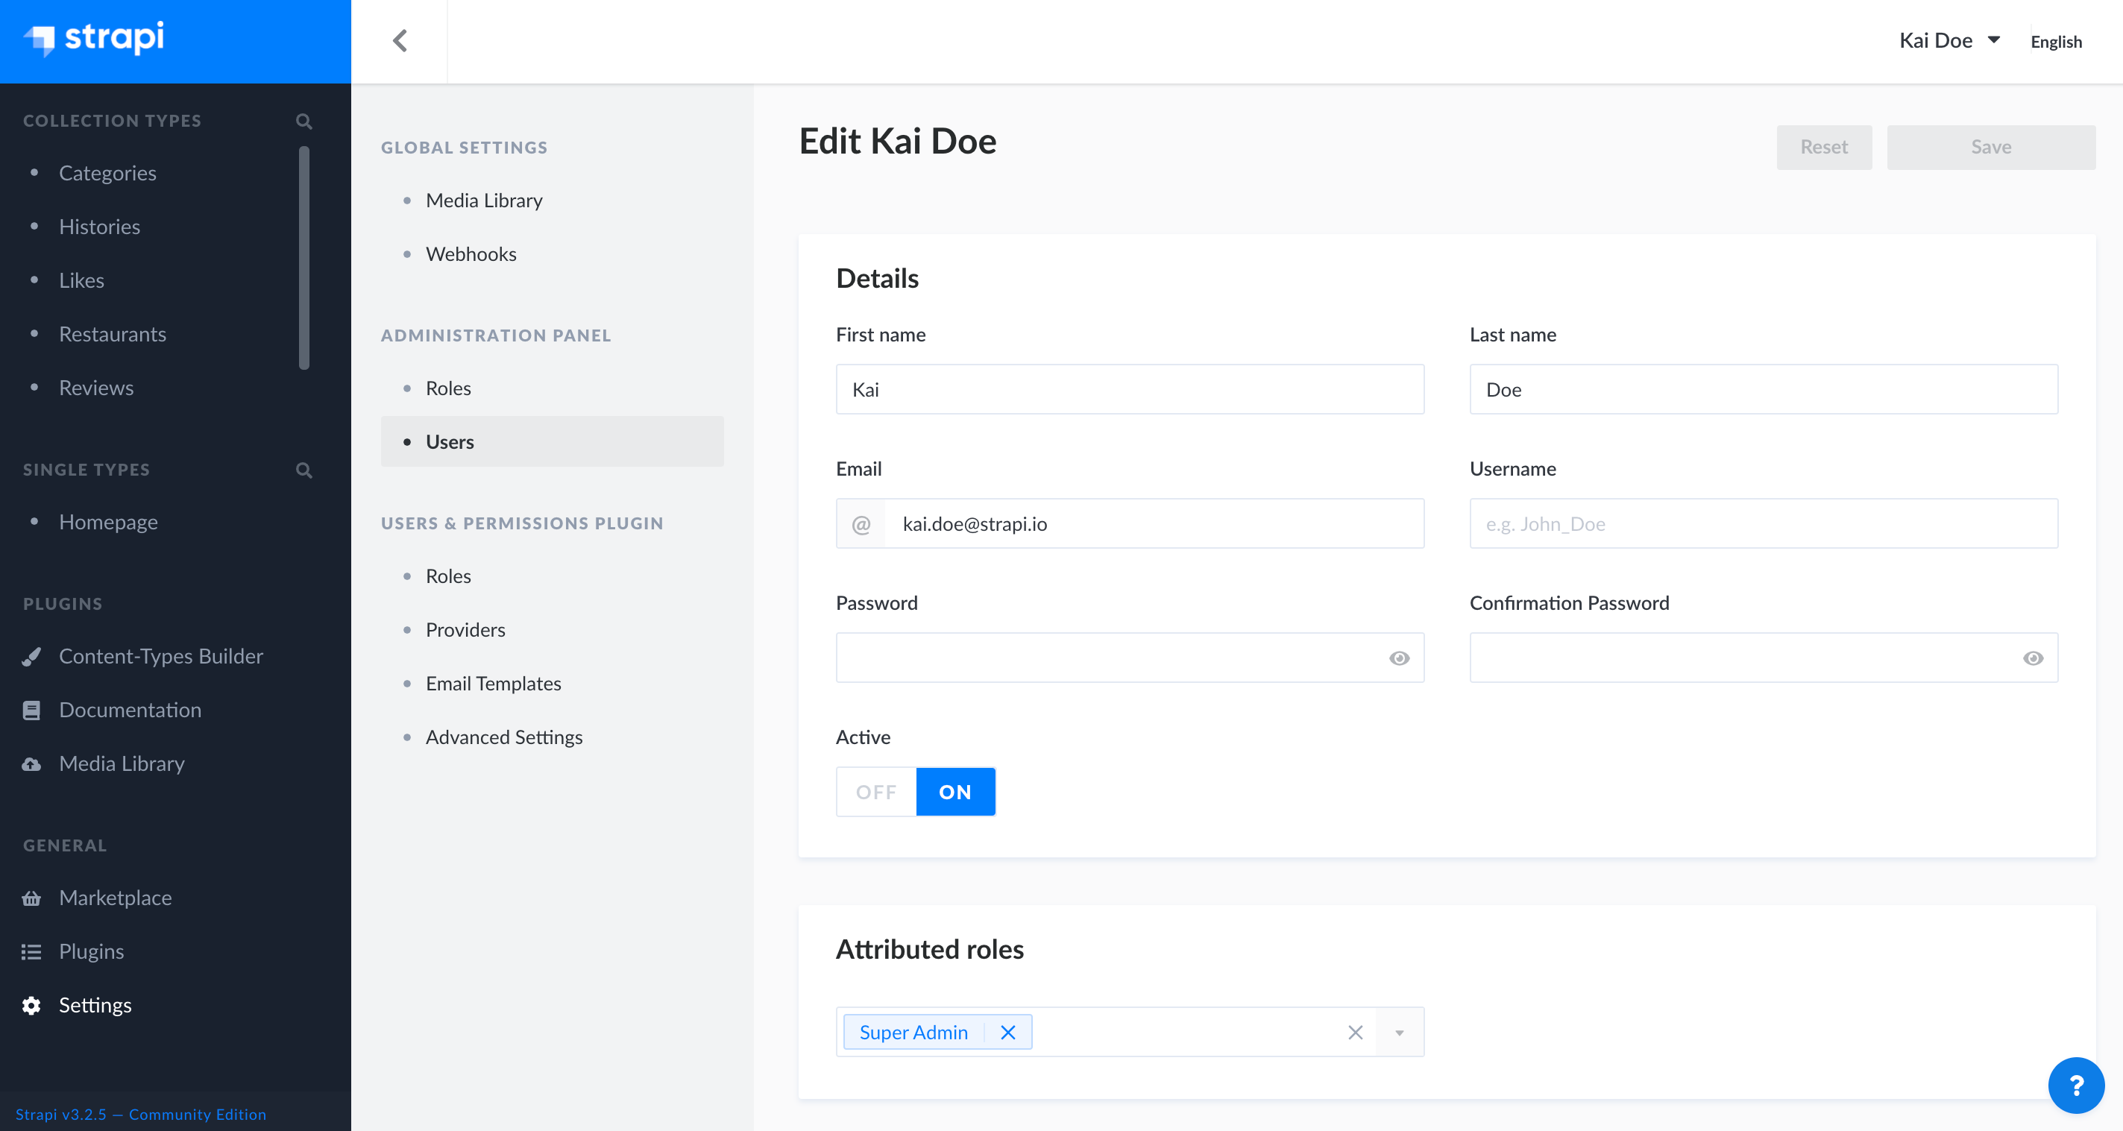The height and width of the screenshot is (1131, 2123).
Task: Open Settings via the gear icon
Action: (95, 1004)
